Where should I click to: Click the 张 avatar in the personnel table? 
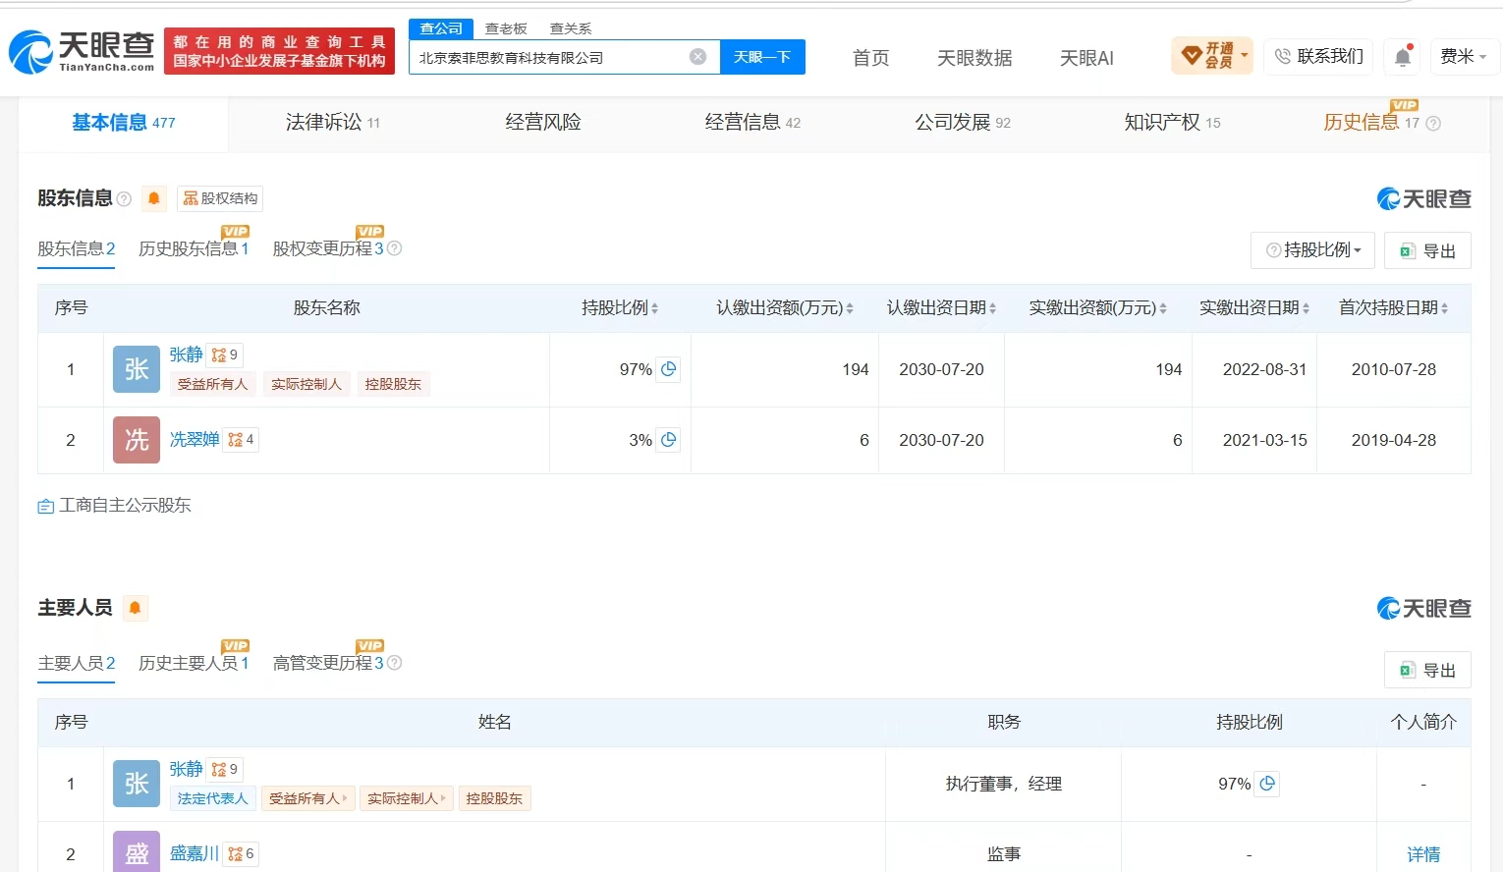[137, 784]
